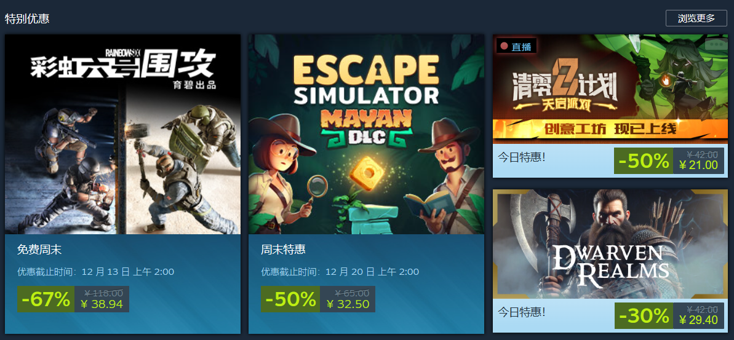Image resolution: width=734 pixels, height=340 pixels.
Task: Click the ¥21.00 price for 清零计划
Action: (698, 165)
